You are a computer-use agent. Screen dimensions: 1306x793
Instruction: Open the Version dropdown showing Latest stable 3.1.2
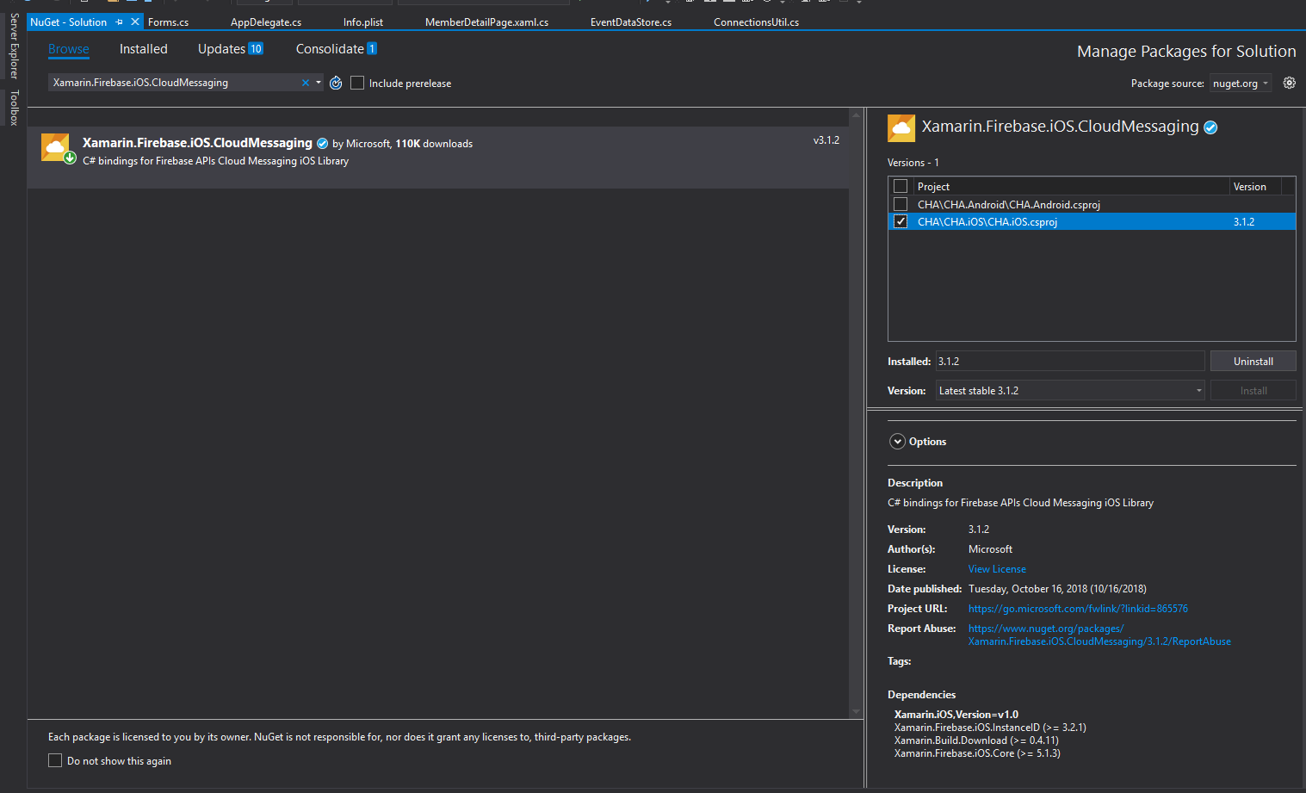1070,391
